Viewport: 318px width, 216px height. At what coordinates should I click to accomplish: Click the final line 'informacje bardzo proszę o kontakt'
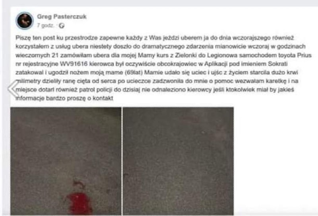pyautogui.click(x=64, y=99)
